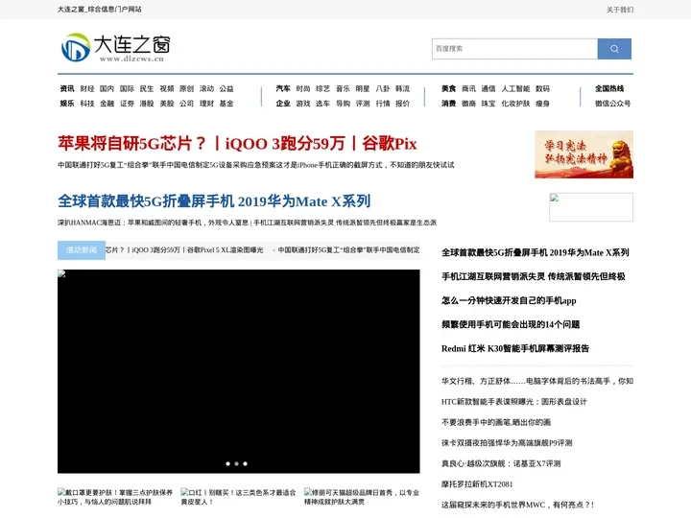Open the 科技 navigation link
Viewport: 691px width, 518px height.
(87, 104)
